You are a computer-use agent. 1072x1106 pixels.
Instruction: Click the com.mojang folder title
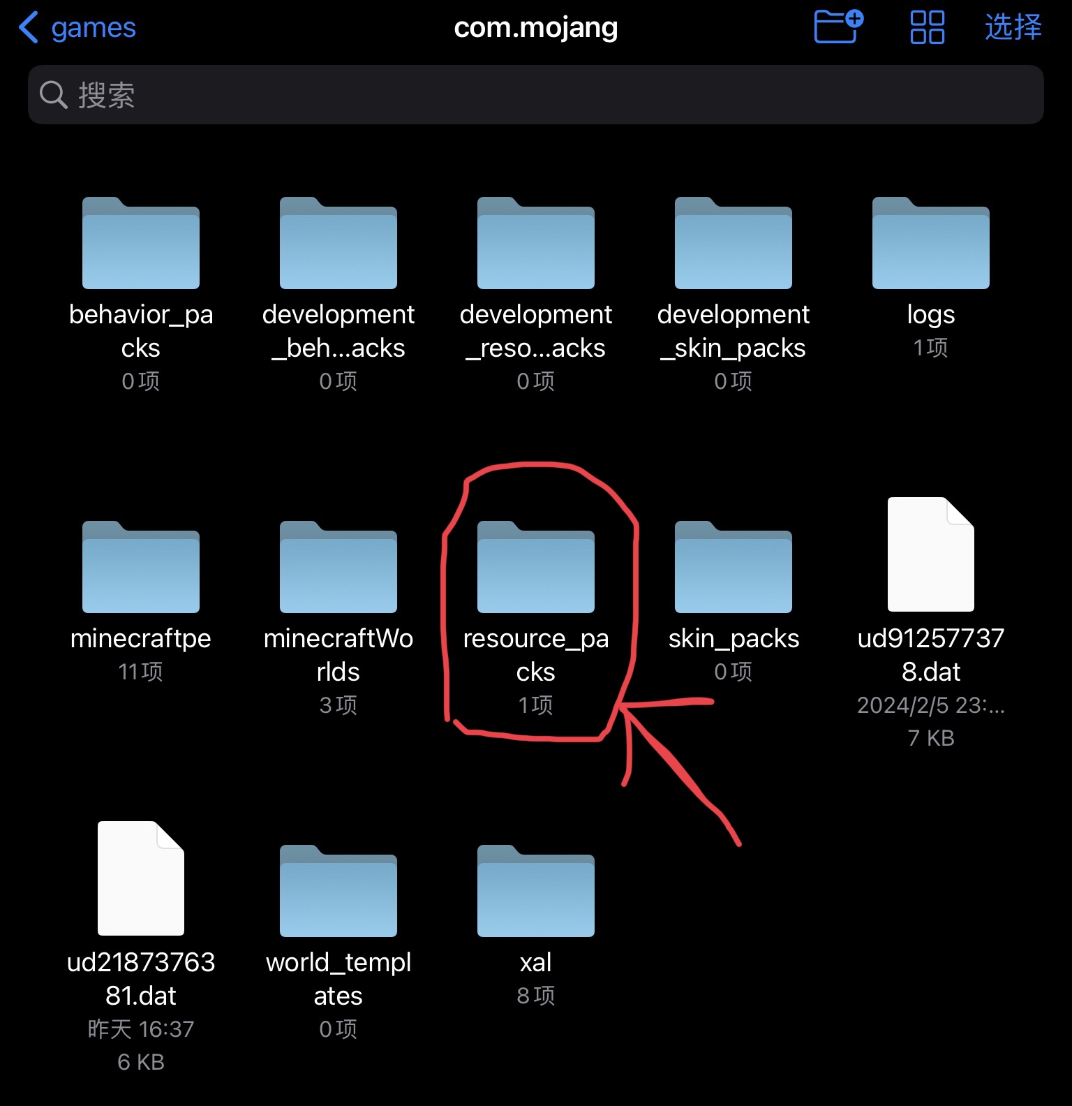click(x=536, y=28)
